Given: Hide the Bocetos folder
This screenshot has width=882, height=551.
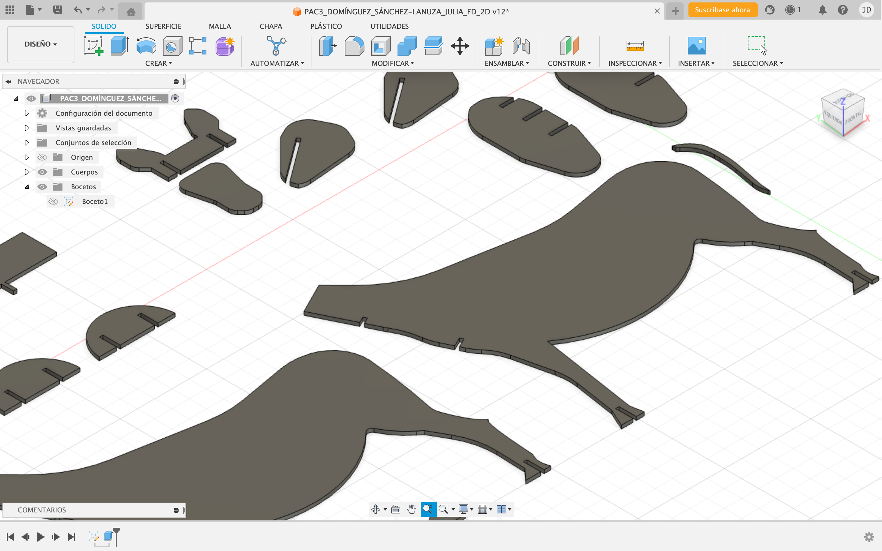Looking at the screenshot, I should 42,187.
